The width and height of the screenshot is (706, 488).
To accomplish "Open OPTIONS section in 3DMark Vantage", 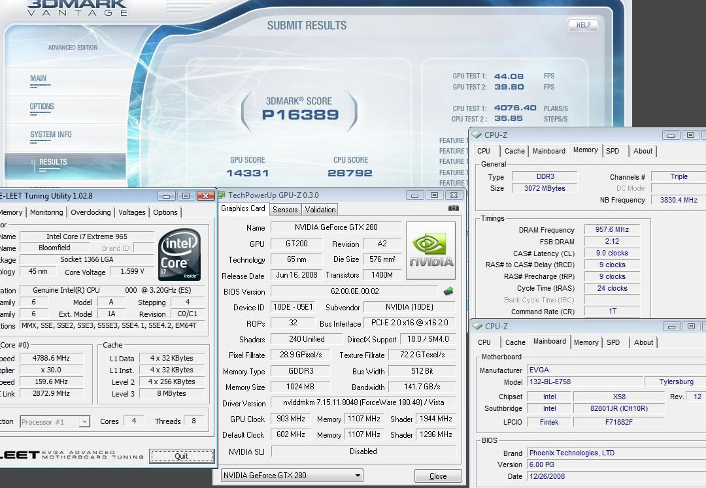I will coord(41,106).
